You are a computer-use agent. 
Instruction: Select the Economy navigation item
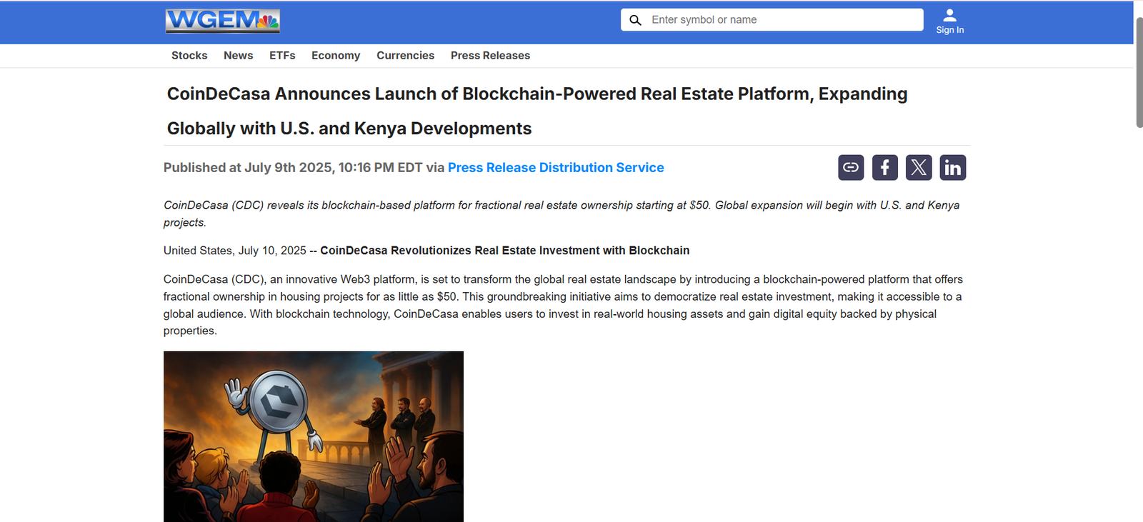pyautogui.click(x=336, y=56)
